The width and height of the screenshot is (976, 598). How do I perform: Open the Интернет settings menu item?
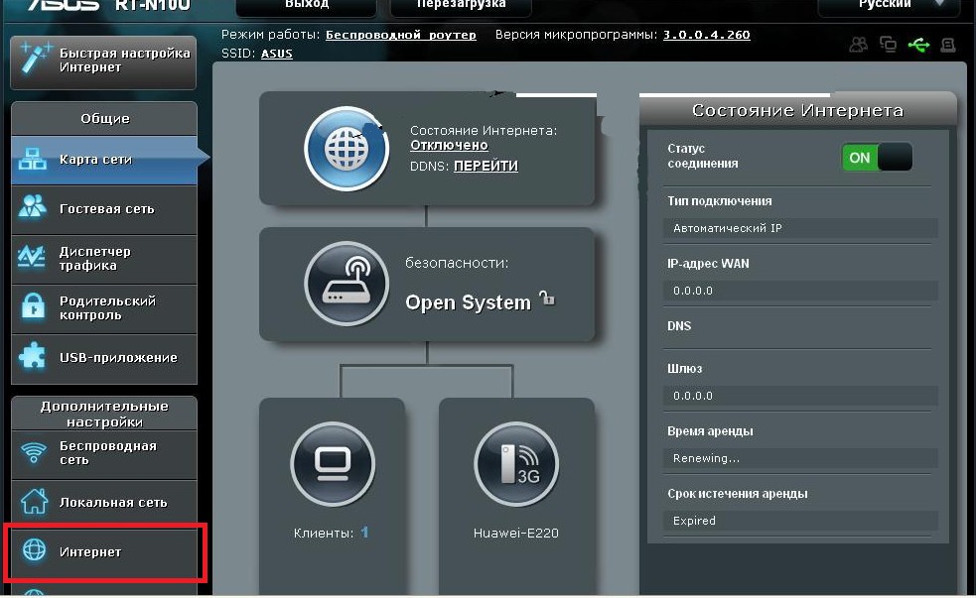click(x=104, y=552)
